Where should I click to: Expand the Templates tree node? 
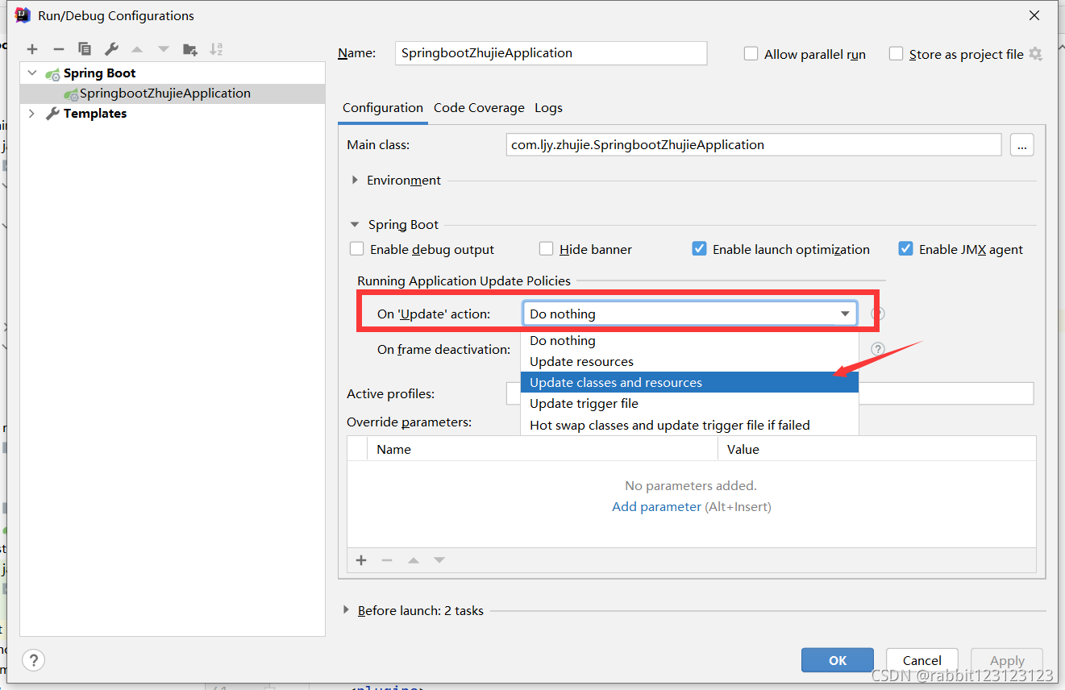[x=32, y=114]
